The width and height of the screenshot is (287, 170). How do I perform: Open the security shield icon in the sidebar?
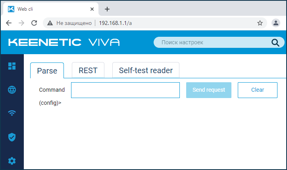[x=12, y=137]
